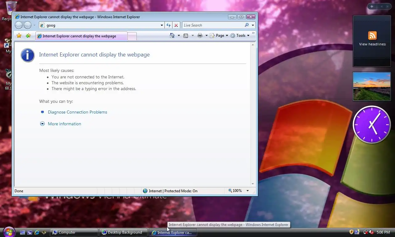
Task: Expand the Feeds dropdown arrow
Action: [x=193, y=35]
